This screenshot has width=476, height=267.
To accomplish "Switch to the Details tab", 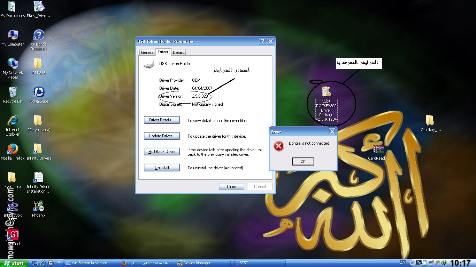I will click(x=178, y=52).
